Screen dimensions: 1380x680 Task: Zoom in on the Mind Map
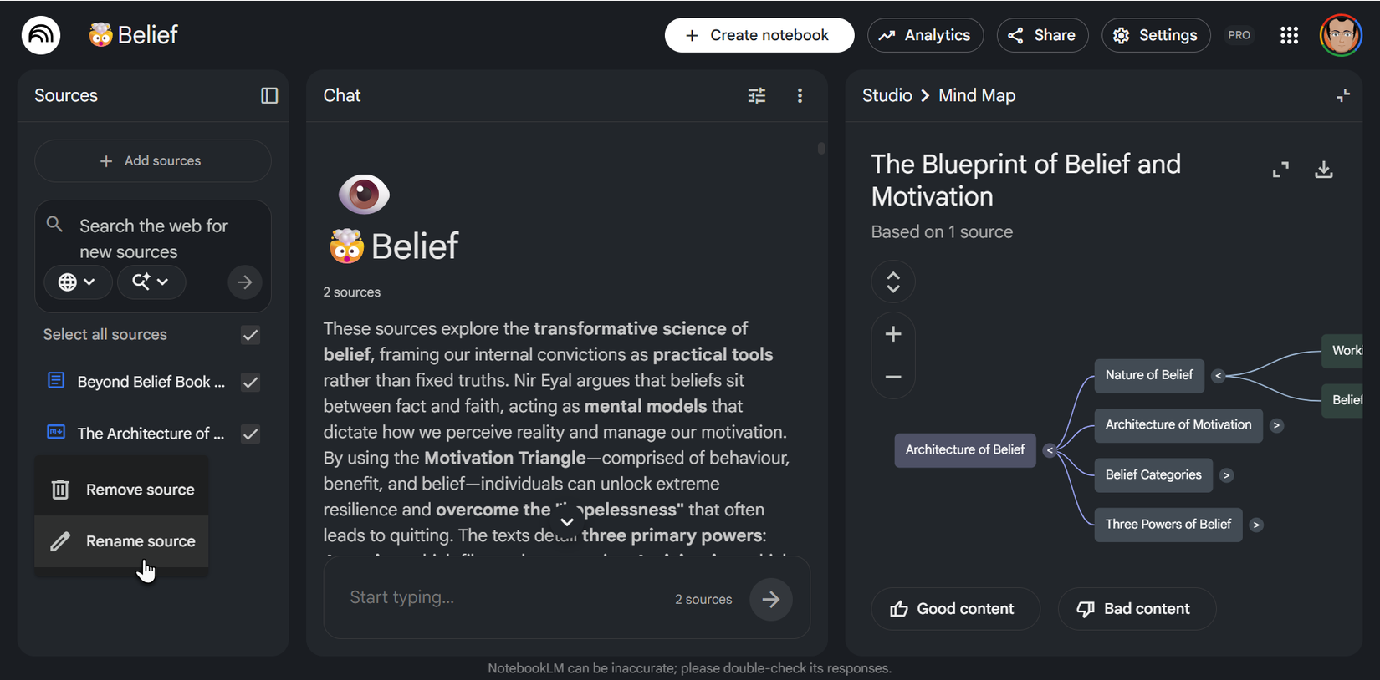coord(892,333)
